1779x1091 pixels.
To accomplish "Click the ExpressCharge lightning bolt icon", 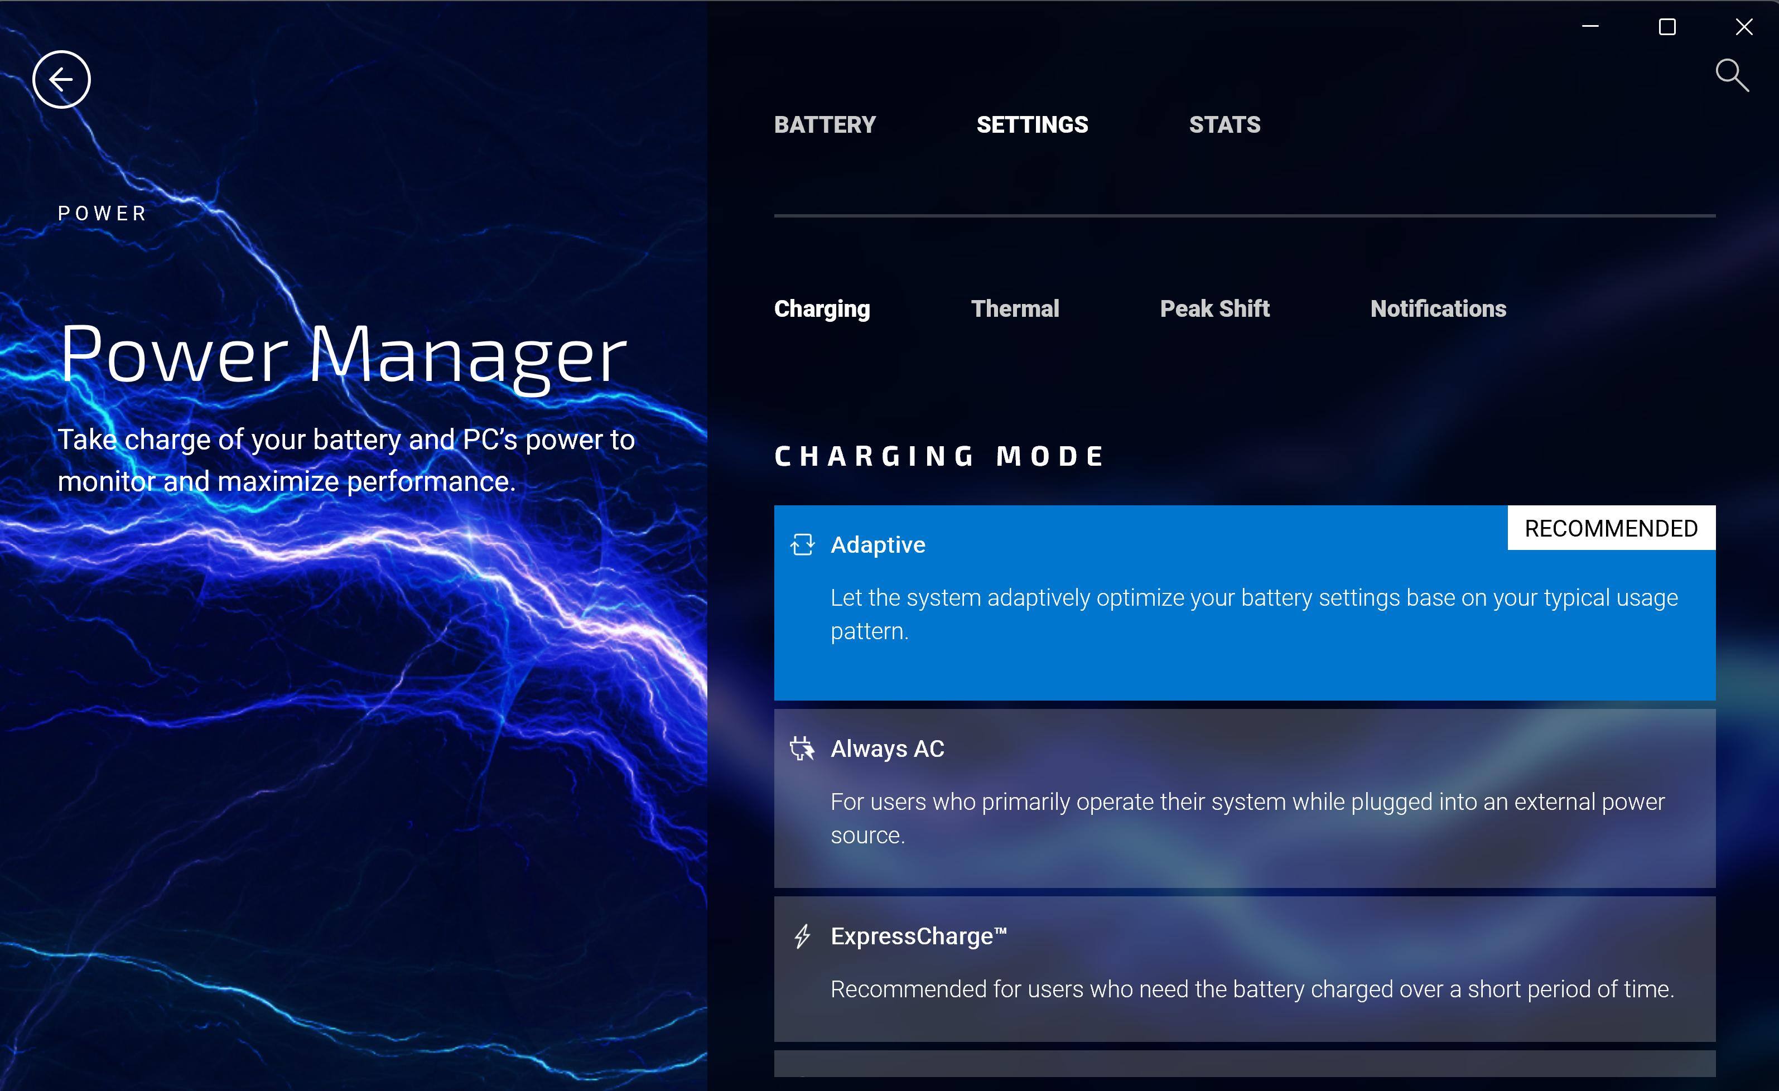I will (x=802, y=936).
